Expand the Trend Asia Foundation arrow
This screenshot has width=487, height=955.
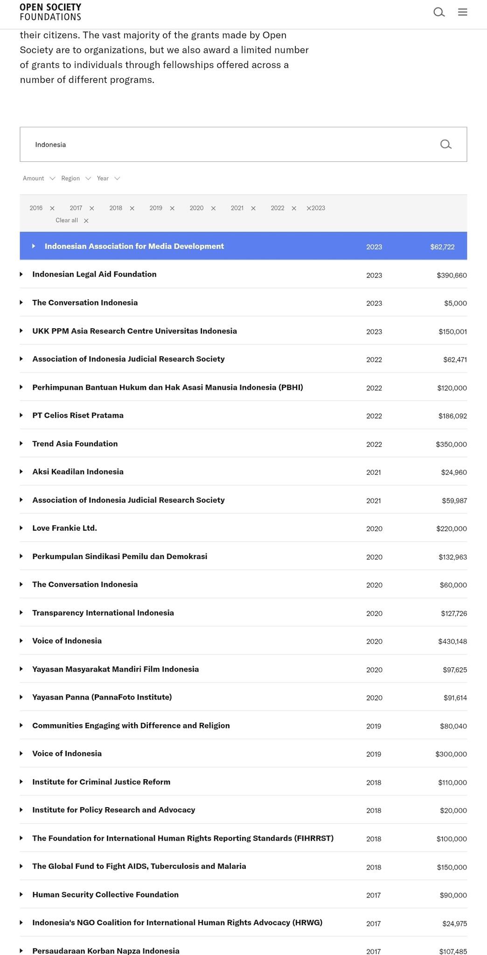tap(21, 443)
